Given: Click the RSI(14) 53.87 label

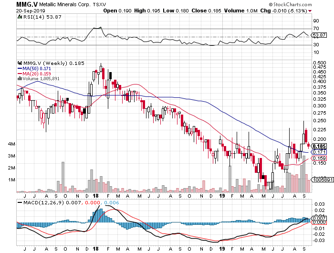Looking at the screenshot, I should 42,17.
